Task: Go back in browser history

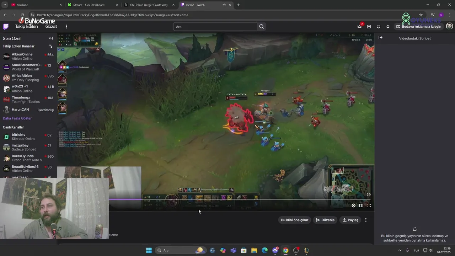Action: tap(5, 15)
